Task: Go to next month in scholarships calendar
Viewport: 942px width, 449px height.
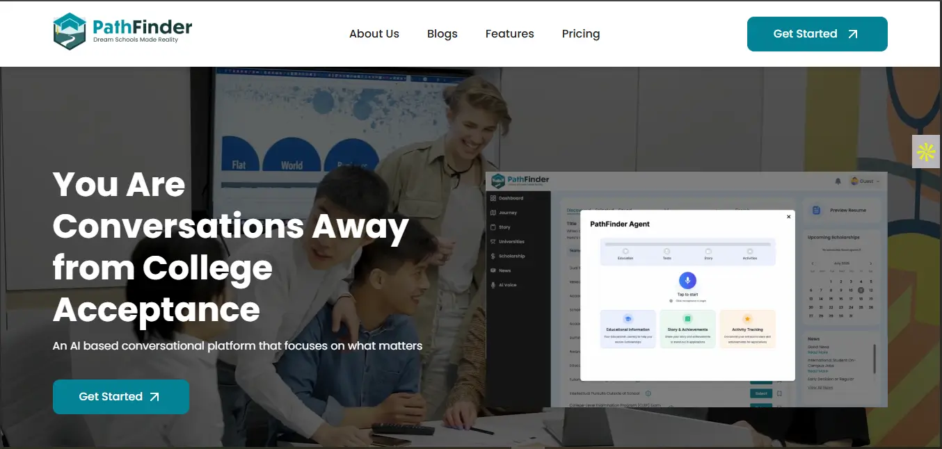Action: pyautogui.click(x=870, y=263)
